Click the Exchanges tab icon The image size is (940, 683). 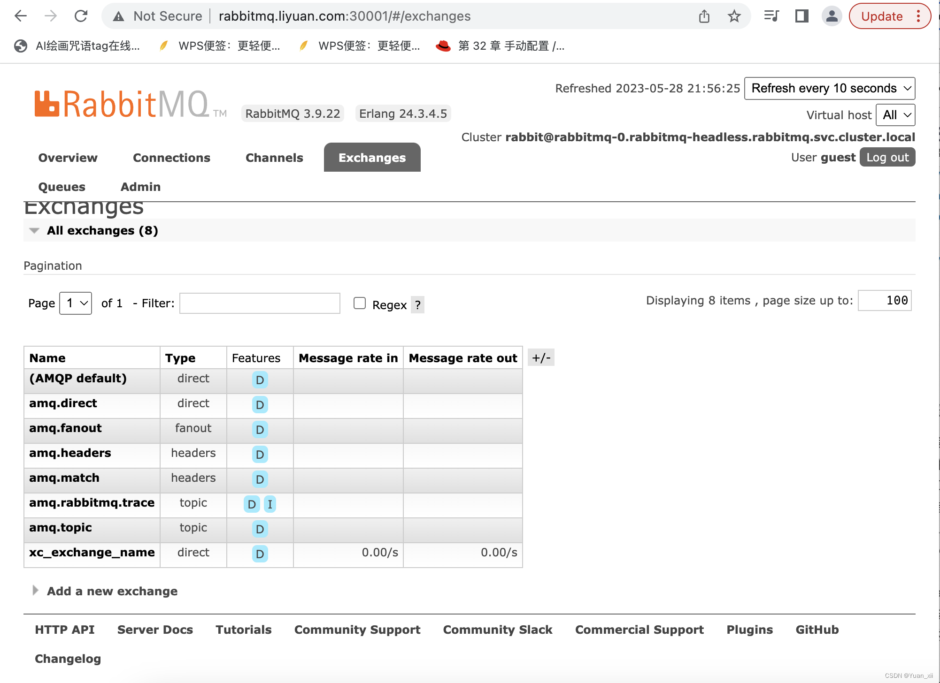(x=371, y=158)
